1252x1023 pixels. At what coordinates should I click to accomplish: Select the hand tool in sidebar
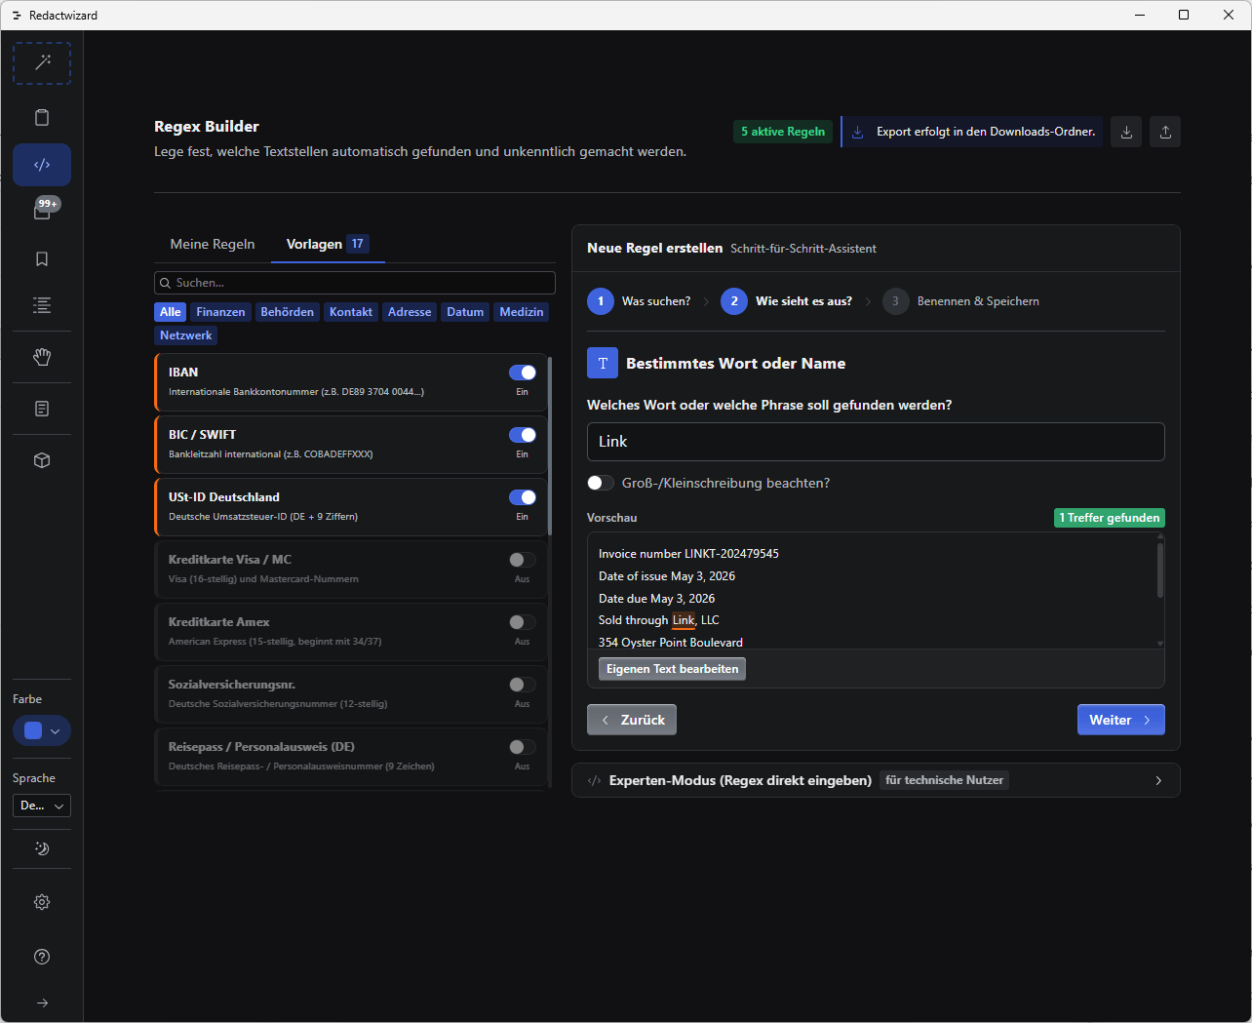(42, 357)
